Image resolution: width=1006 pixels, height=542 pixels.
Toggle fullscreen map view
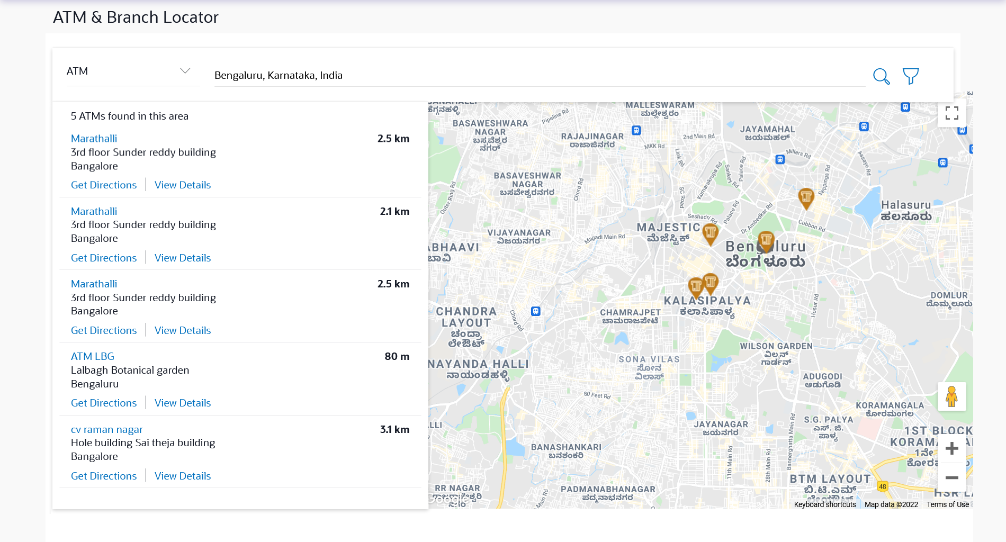tap(951, 113)
